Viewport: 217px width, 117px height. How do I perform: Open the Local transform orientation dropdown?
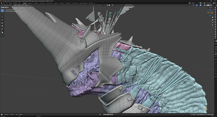(100, 5)
